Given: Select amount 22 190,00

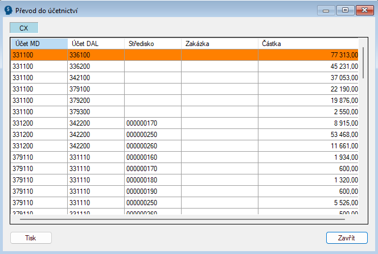Looking at the screenshot, I should [x=308, y=89].
